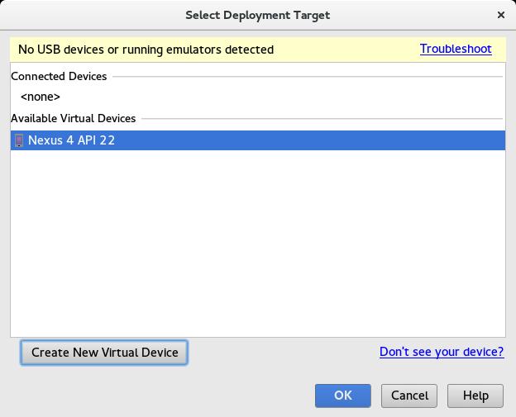This screenshot has width=516, height=417.
Task: Click Create New Virtual Device button
Action: (104, 353)
